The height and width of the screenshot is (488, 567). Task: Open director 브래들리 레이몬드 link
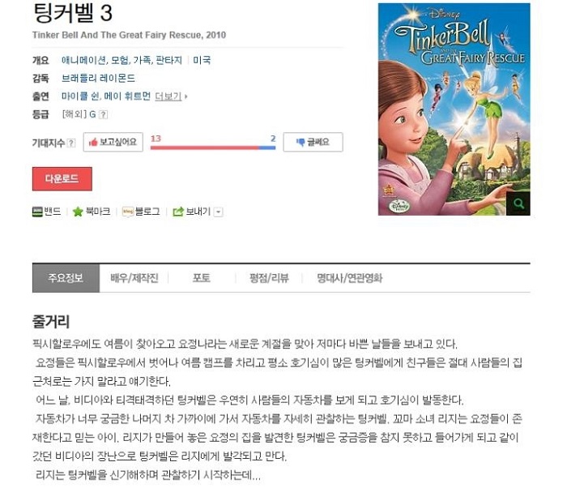tap(98, 78)
